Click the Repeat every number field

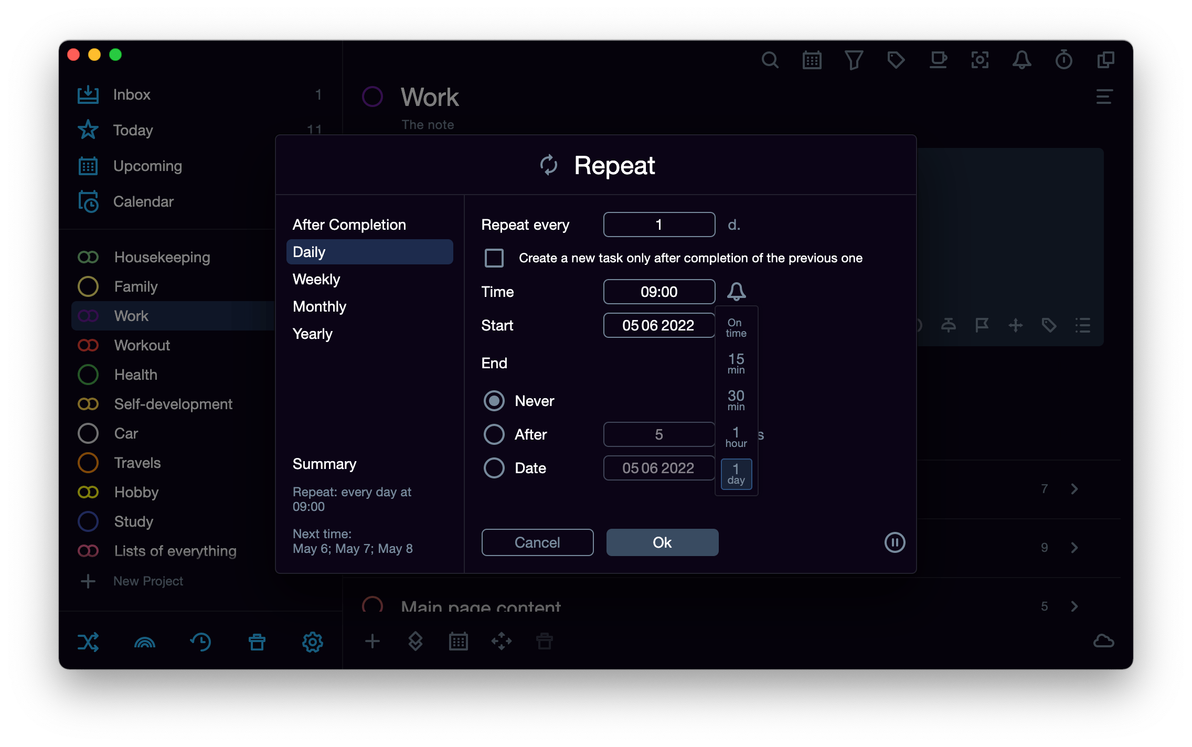tap(659, 225)
